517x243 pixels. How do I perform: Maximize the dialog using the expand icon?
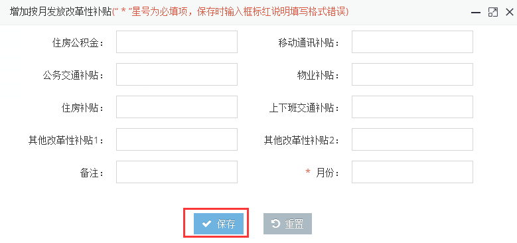(492, 13)
